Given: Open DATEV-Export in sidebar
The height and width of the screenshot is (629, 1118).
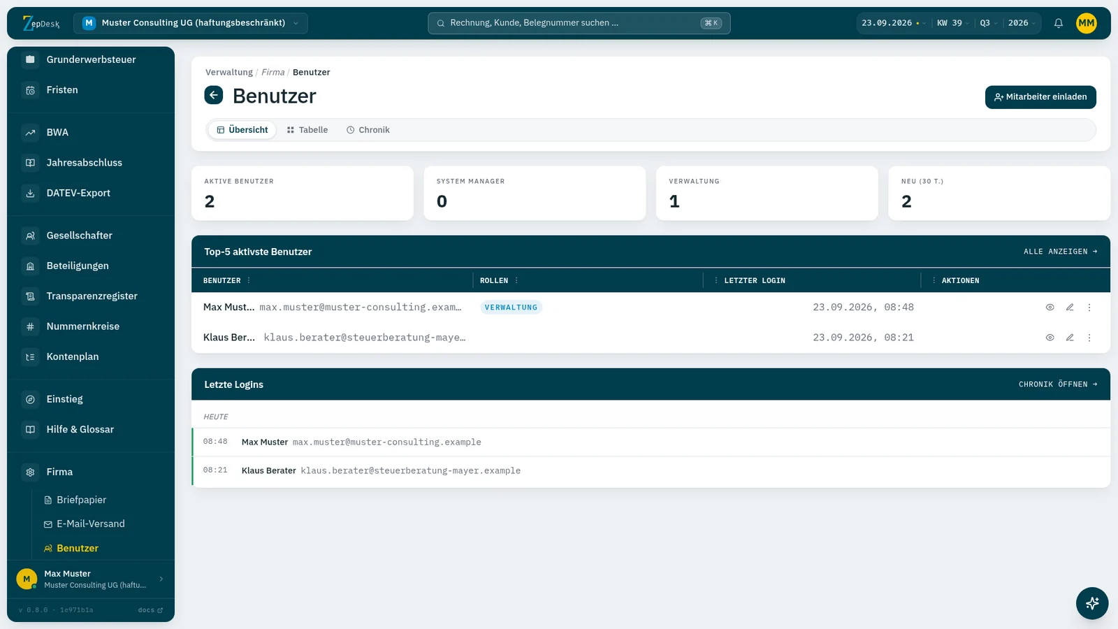Looking at the screenshot, I should 91,193.
